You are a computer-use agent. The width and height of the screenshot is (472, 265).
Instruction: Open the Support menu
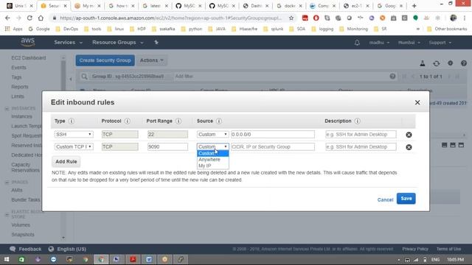440,43
